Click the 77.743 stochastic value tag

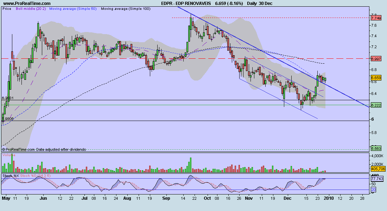click(x=377, y=178)
